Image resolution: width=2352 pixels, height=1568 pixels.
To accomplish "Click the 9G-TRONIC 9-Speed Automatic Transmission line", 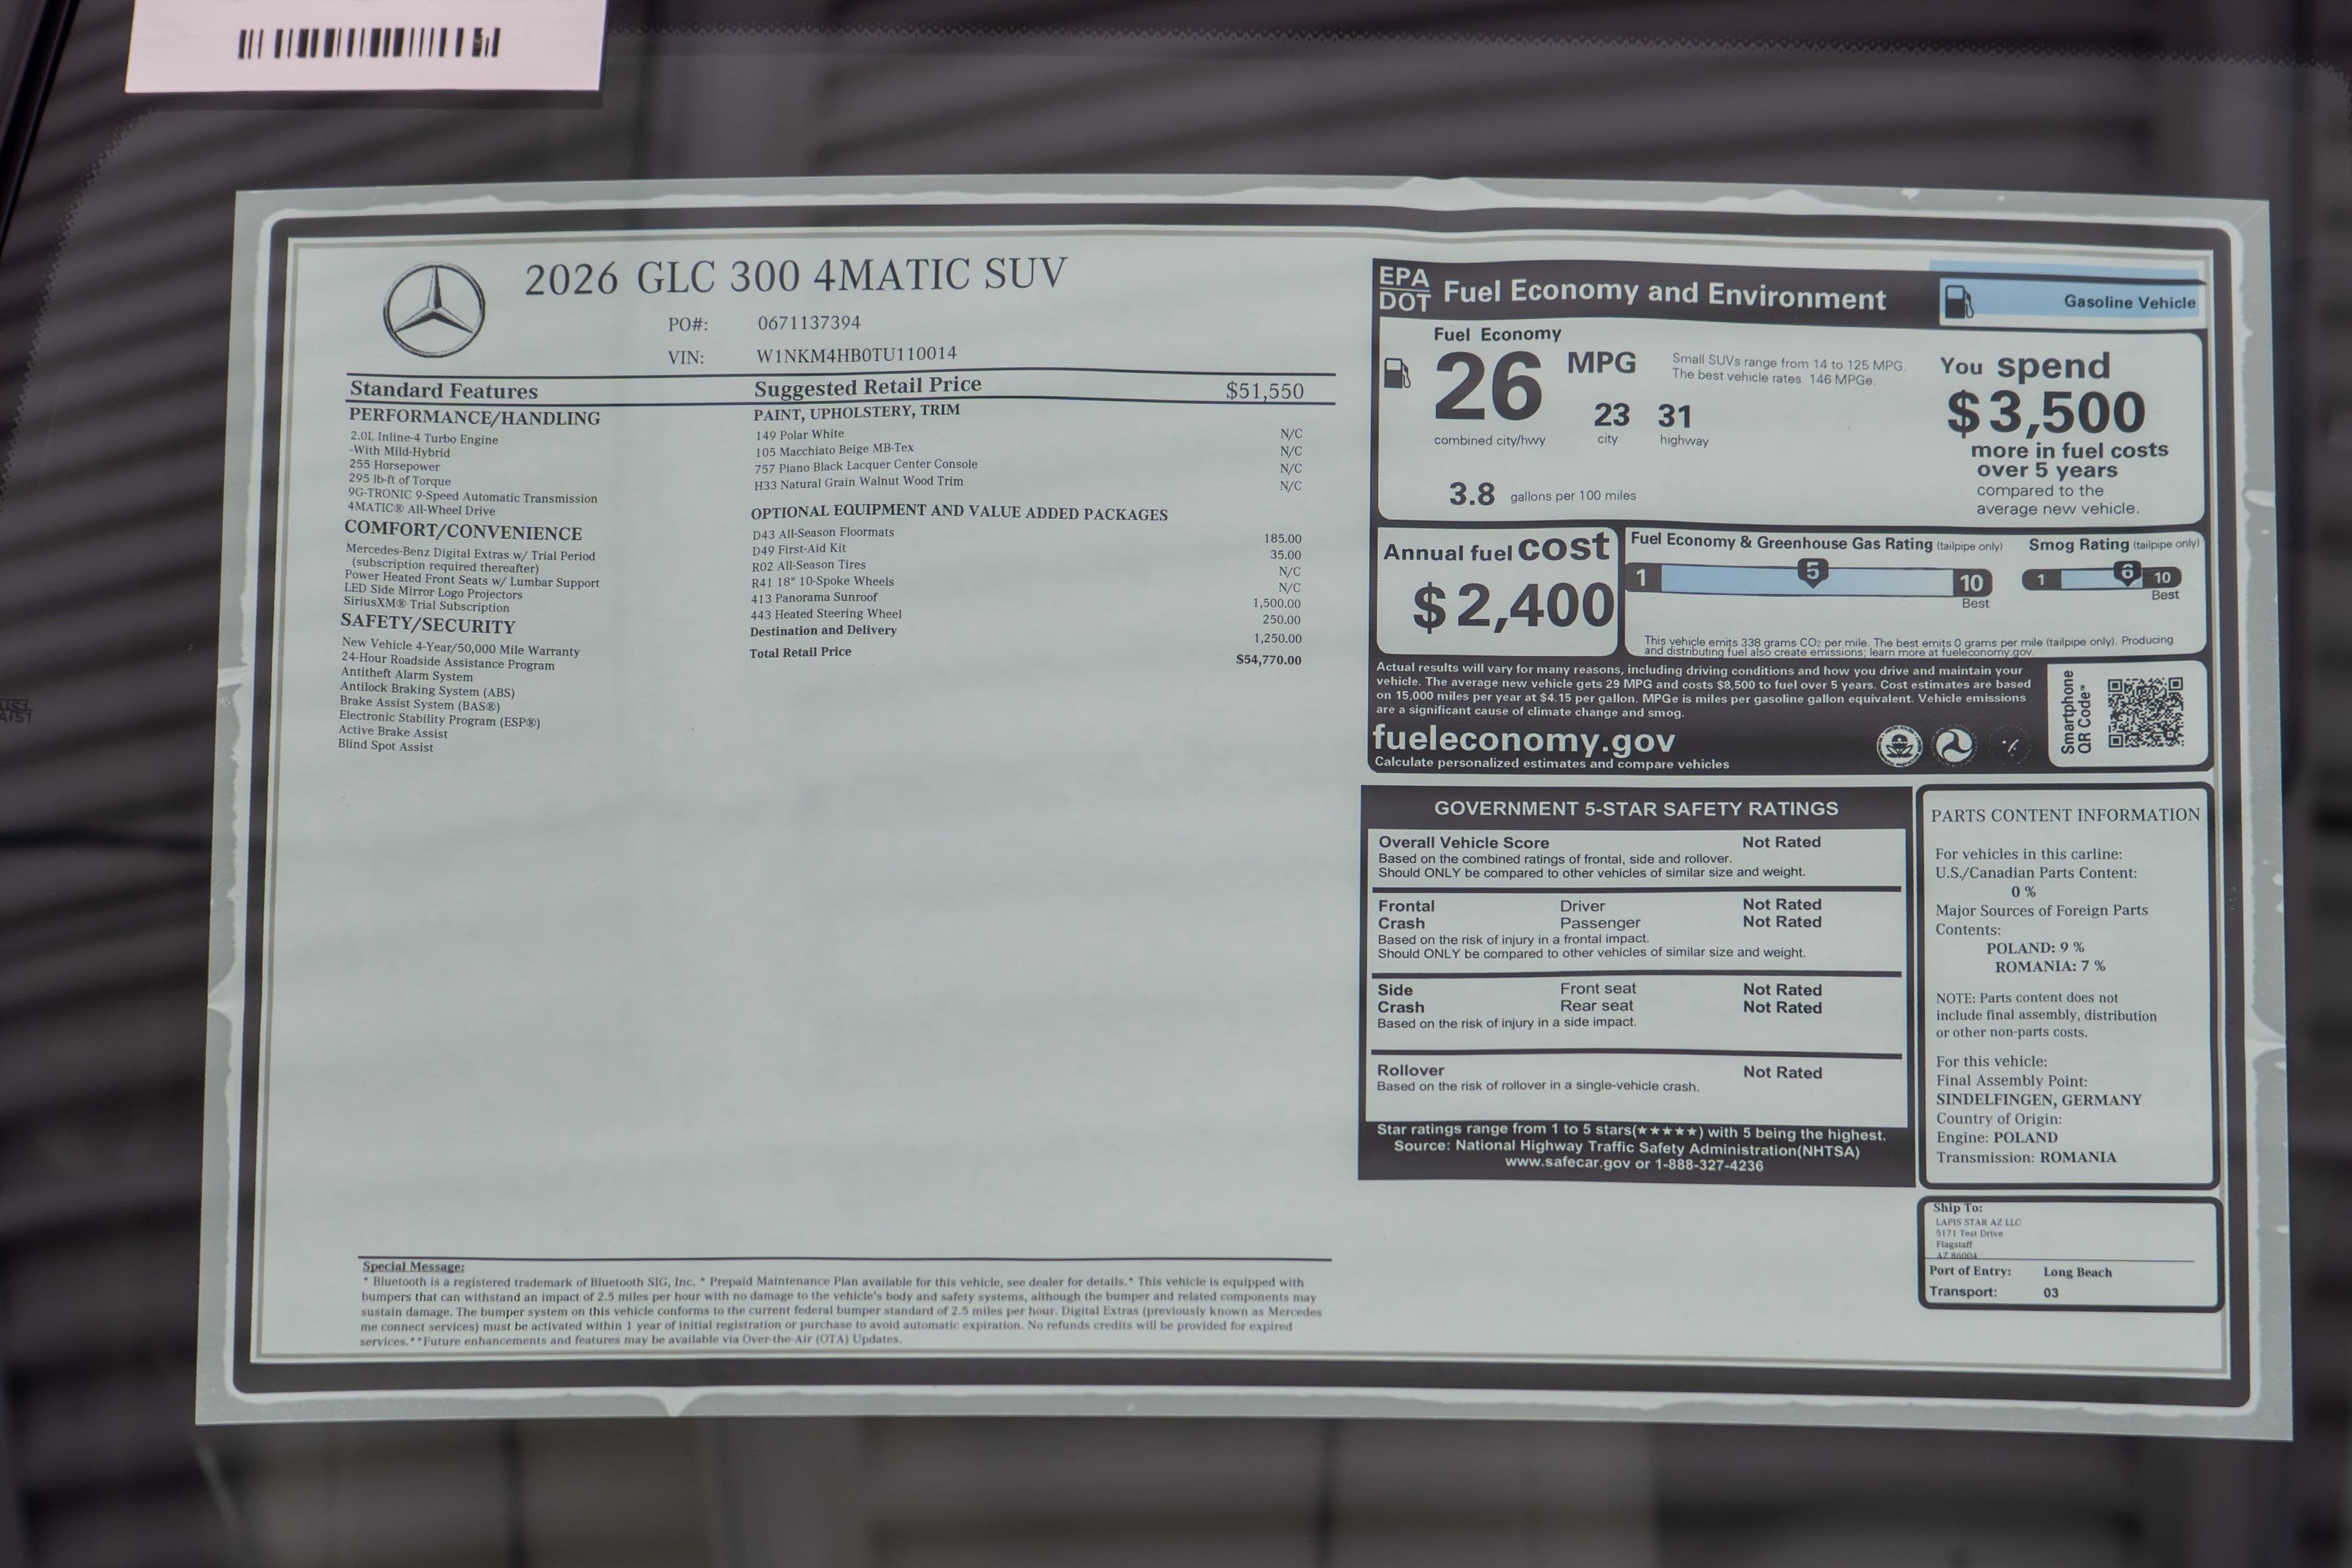I will coord(472,495).
